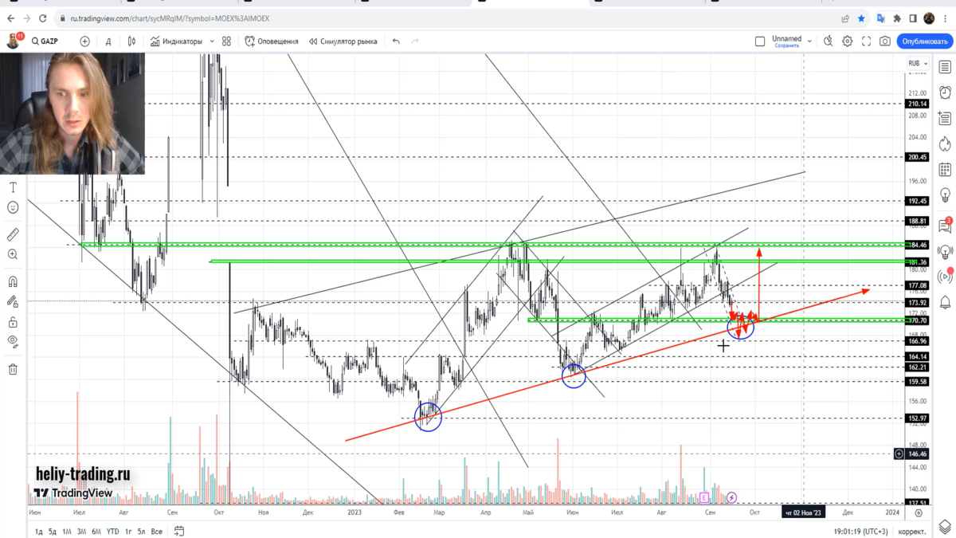Open the Д timeframe interval selector

pyautogui.click(x=108, y=41)
